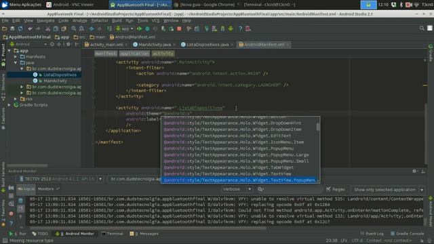Open the VCS menu

155,21
